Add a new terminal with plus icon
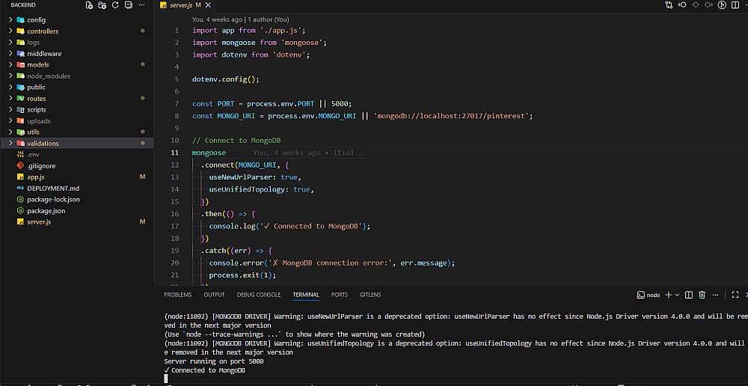Viewport: 748px width, 386px height. (668, 295)
